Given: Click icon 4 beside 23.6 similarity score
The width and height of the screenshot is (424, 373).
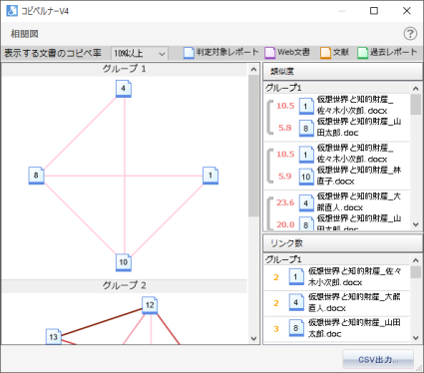Looking at the screenshot, I should (306, 203).
